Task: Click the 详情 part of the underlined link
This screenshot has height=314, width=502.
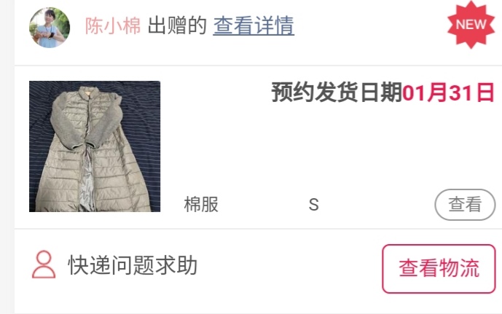Action: 275,25
